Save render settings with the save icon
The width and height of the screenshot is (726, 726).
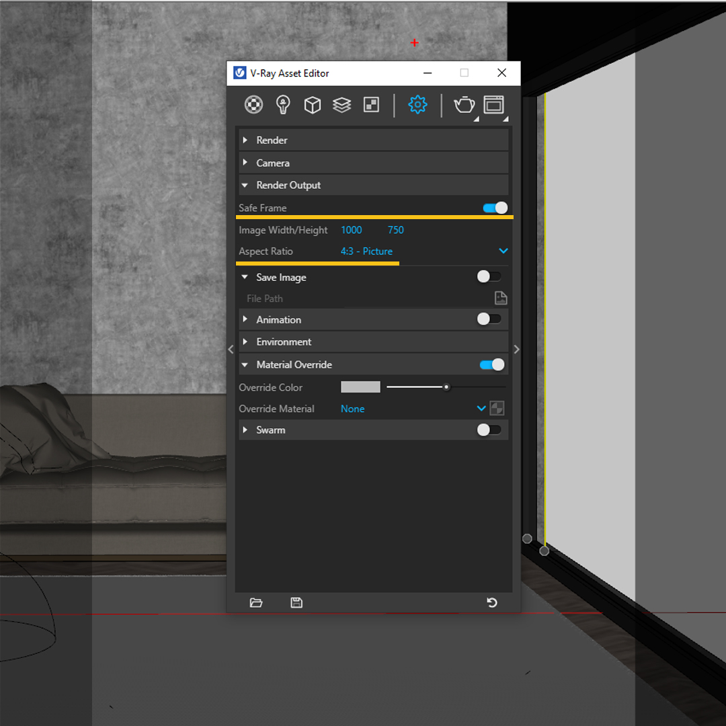click(296, 602)
